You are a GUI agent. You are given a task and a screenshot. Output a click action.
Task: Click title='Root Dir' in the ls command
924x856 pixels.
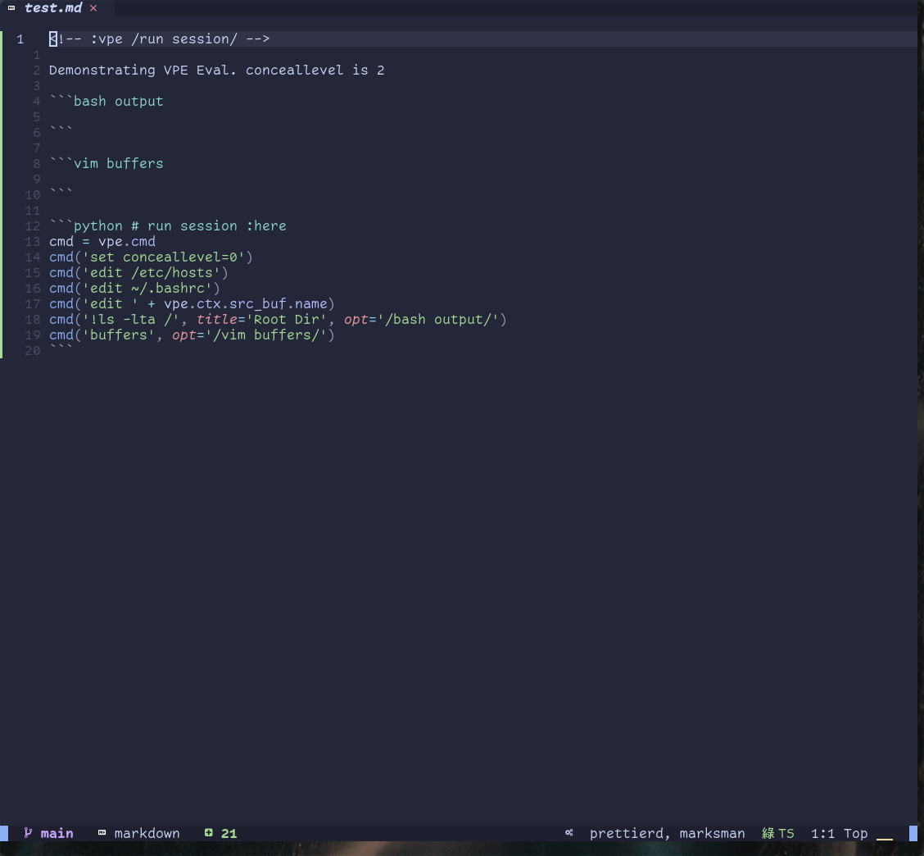tap(261, 319)
